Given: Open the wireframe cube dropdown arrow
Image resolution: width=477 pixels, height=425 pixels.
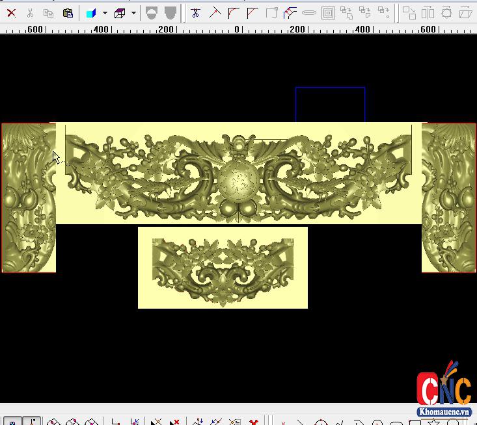Looking at the screenshot, I should click(133, 13).
